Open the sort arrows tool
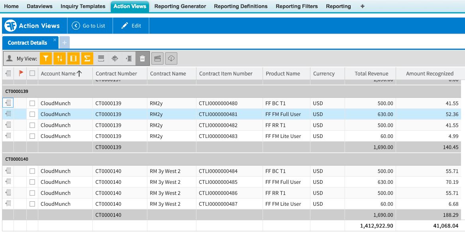The image size is (465, 232). point(60,59)
